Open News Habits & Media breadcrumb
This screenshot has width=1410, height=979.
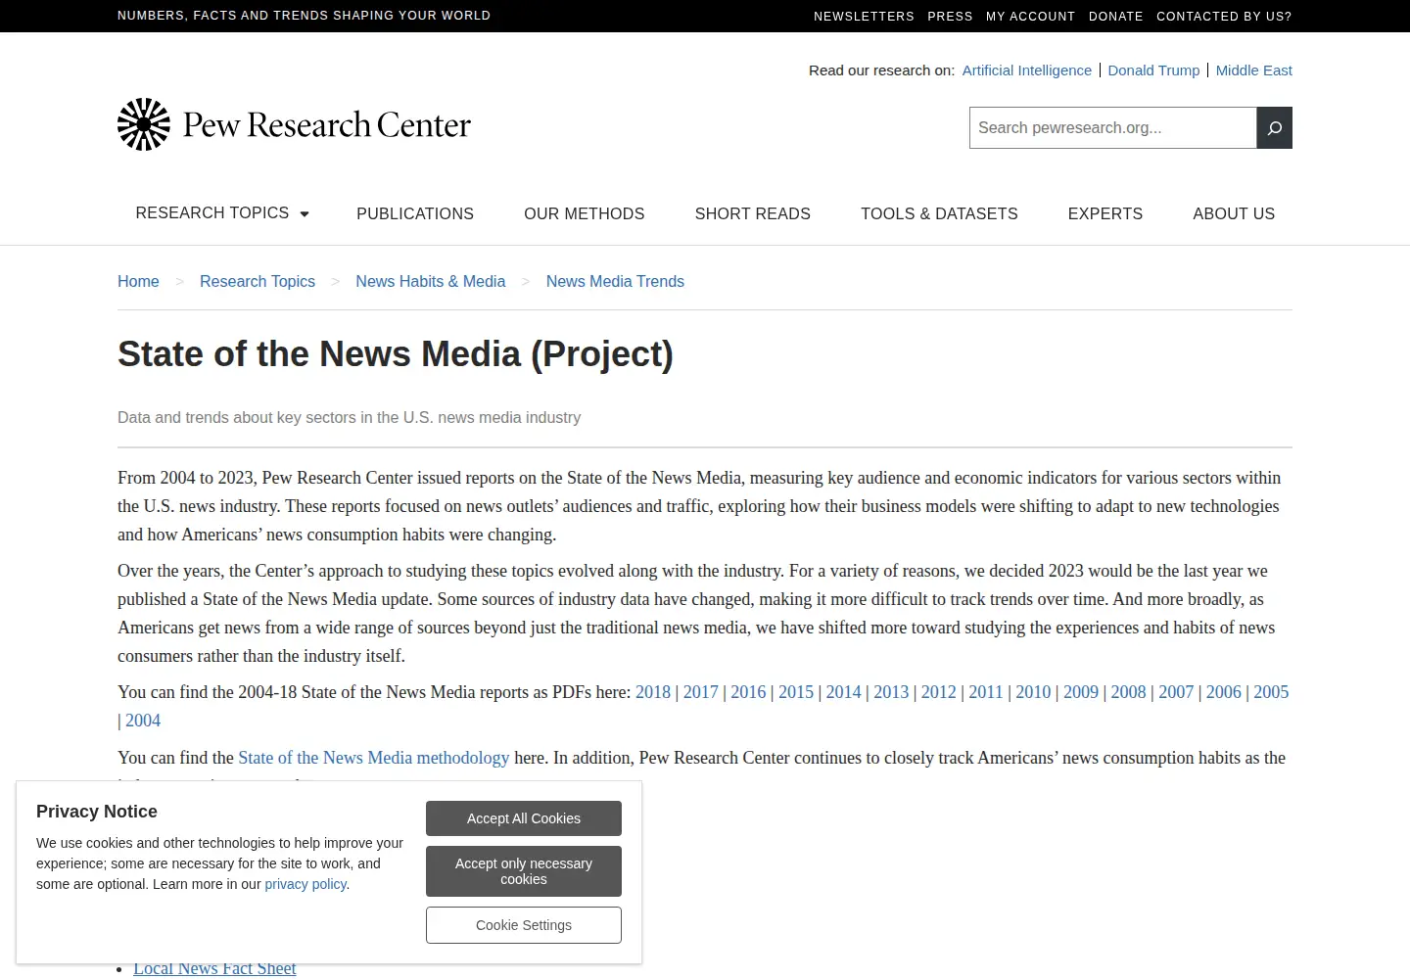(431, 281)
